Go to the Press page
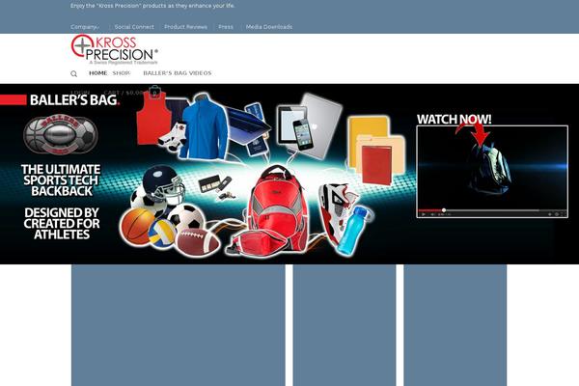The image size is (579, 386). [226, 27]
